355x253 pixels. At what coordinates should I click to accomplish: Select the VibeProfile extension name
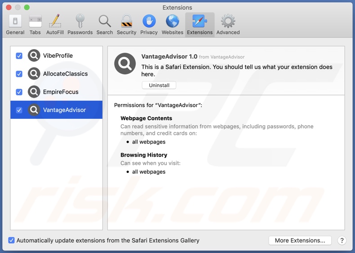[x=58, y=55]
